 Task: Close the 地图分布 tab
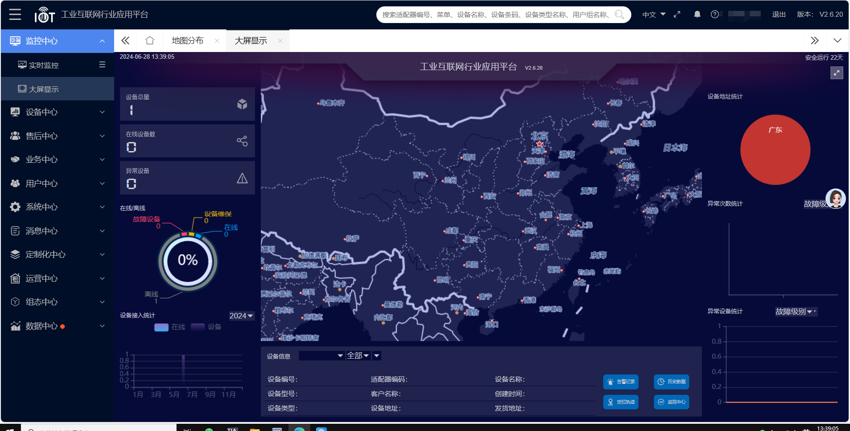217,41
